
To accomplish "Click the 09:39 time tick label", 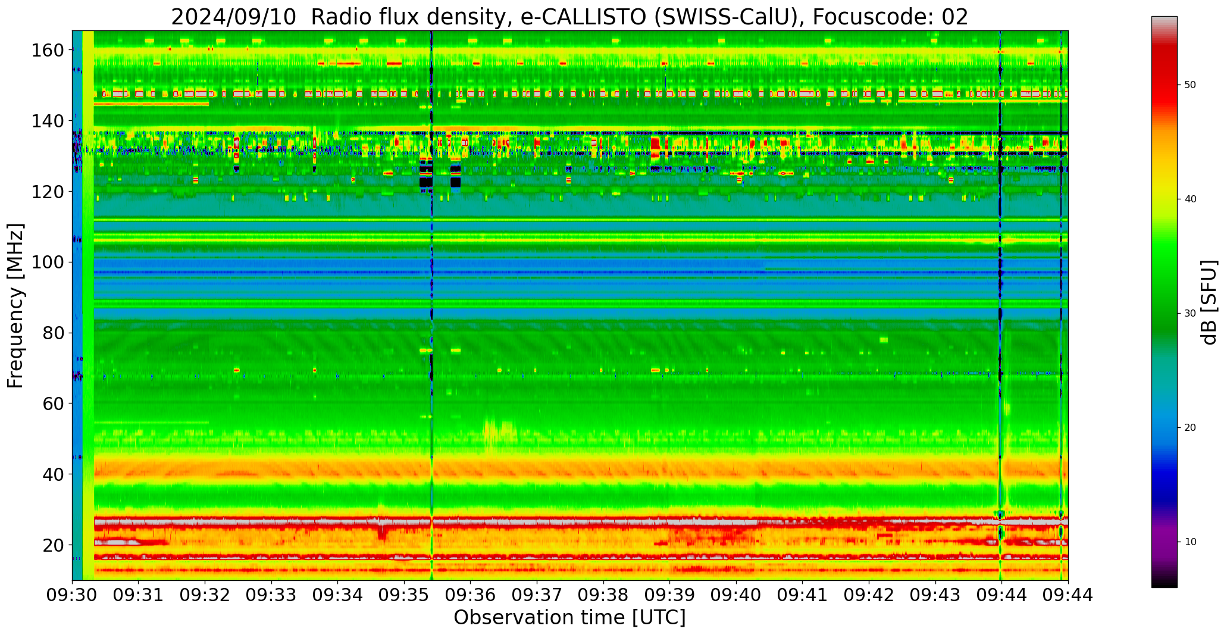I will tap(670, 595).
